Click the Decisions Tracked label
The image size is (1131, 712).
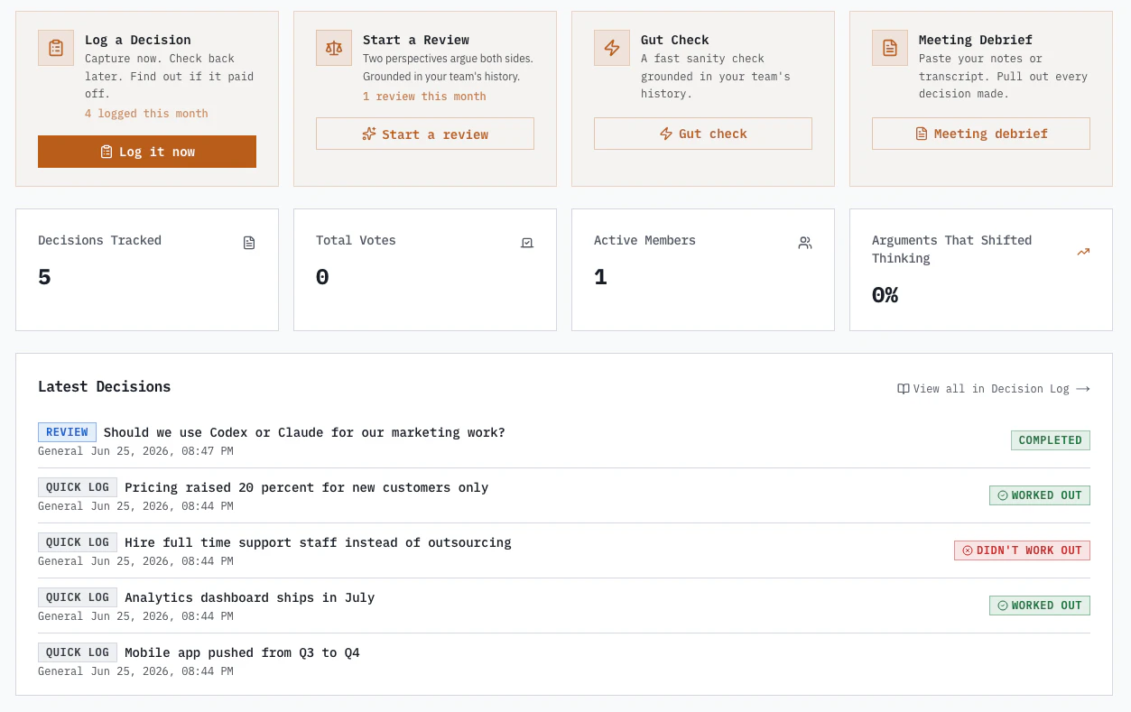tap(99, 240)
